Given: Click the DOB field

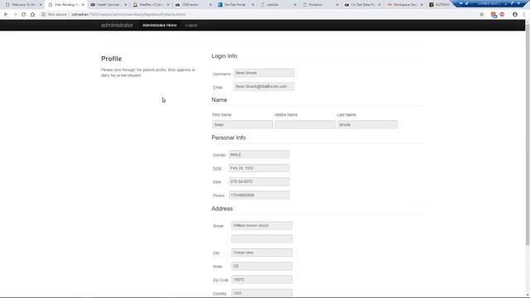Looking at the screenshot, I should [x=259, y=168].
